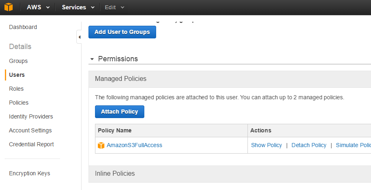Viewport: 371px width, 190px height.
Task: Collapse the Permissions section triangle
Action: pos(92,59)
